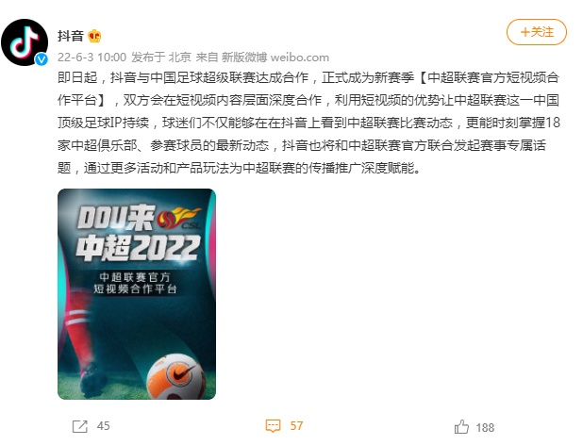Click the repost count 45

[104, 426]
